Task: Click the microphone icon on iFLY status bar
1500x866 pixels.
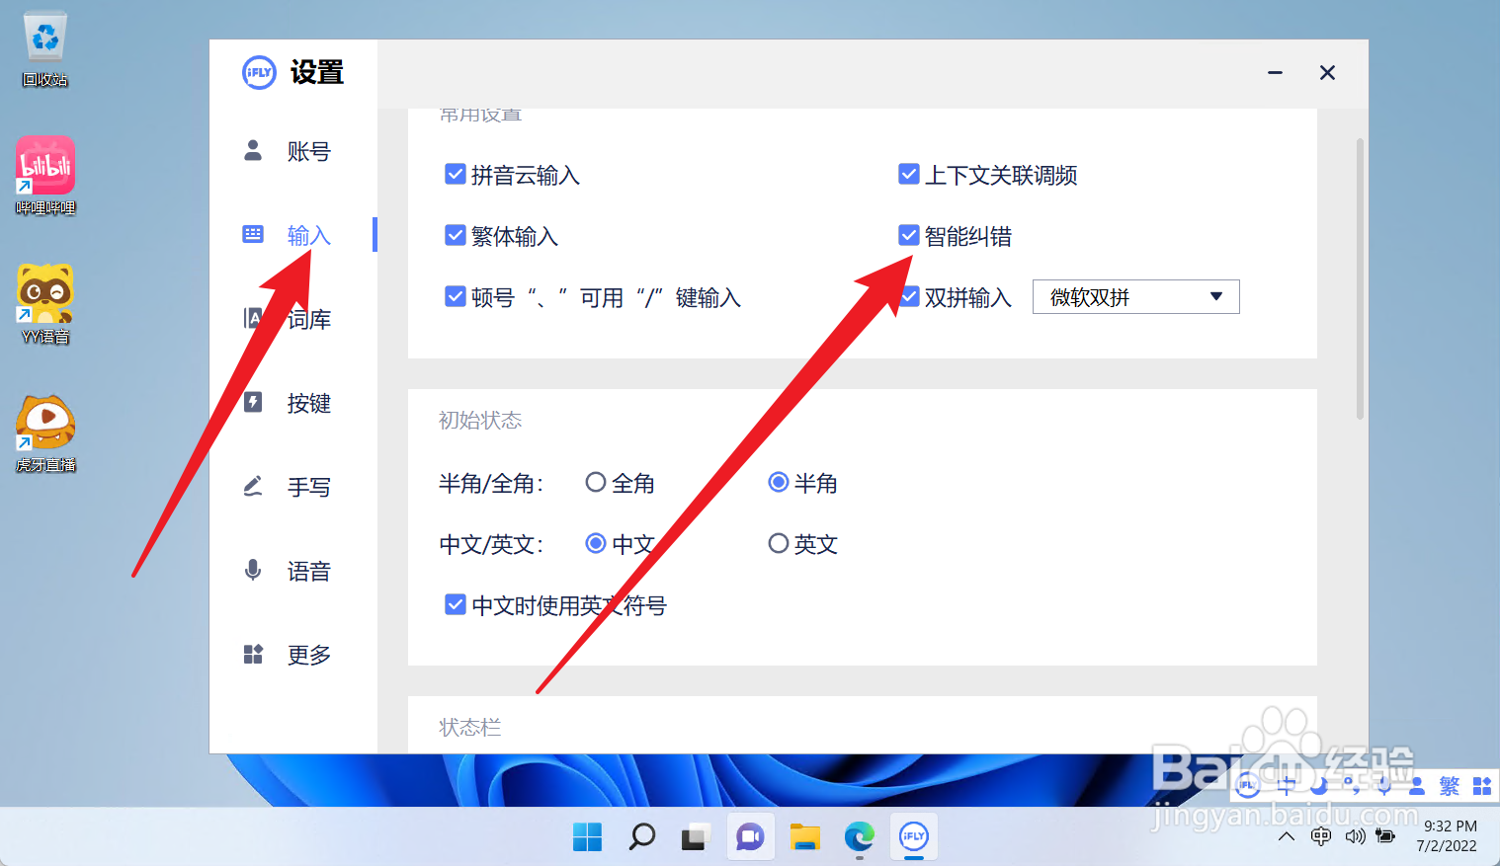Action: 1383,785
